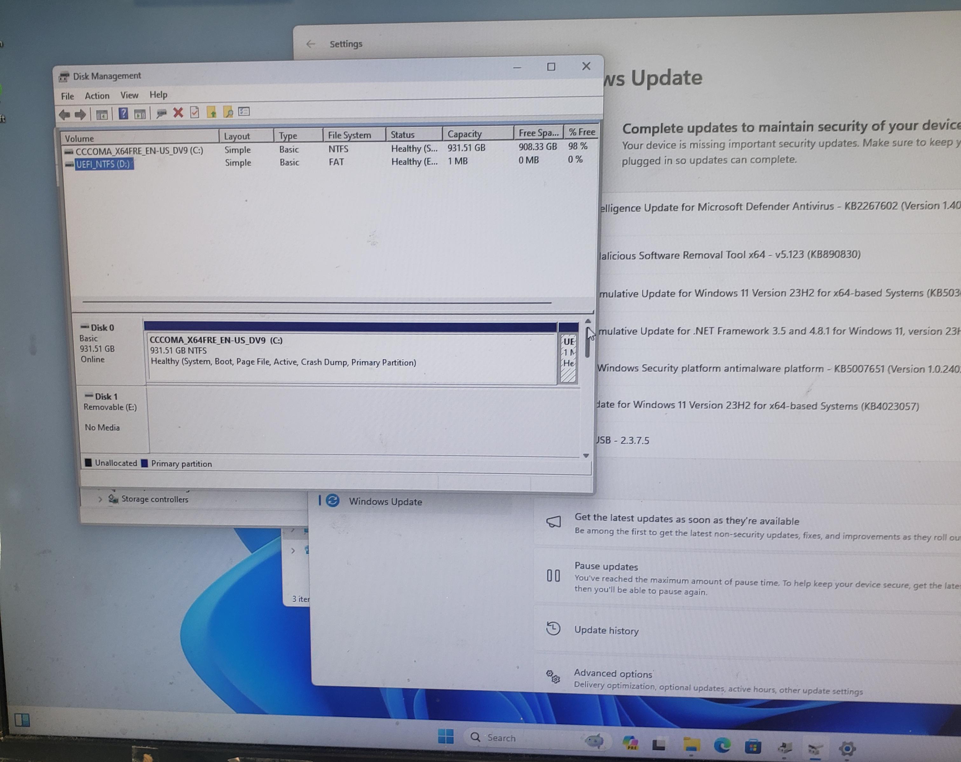Open the File menu in Disk Management

pyautogui.click(x=67, y=96)
